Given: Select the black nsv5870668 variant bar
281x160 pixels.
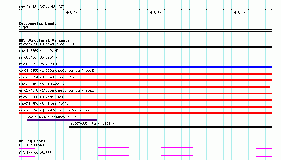Looking at the screenshot, I should click(170, 127).
